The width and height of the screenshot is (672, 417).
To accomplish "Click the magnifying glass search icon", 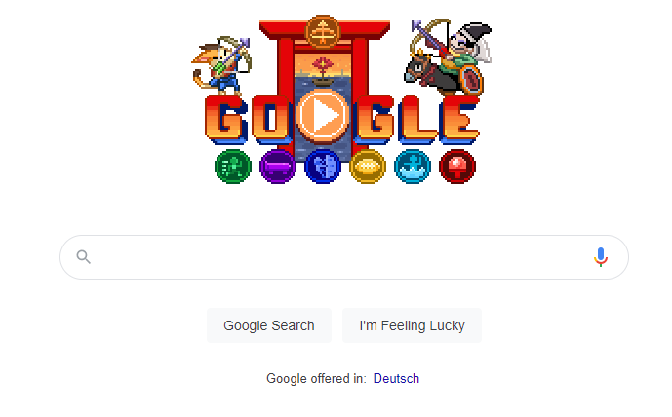I will click(x=84, y=257).
